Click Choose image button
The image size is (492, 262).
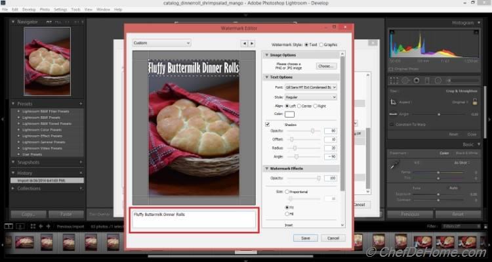pyautogui.click(x=326, y=66)
